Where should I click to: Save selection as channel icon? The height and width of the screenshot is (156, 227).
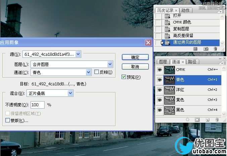point(197,120)
